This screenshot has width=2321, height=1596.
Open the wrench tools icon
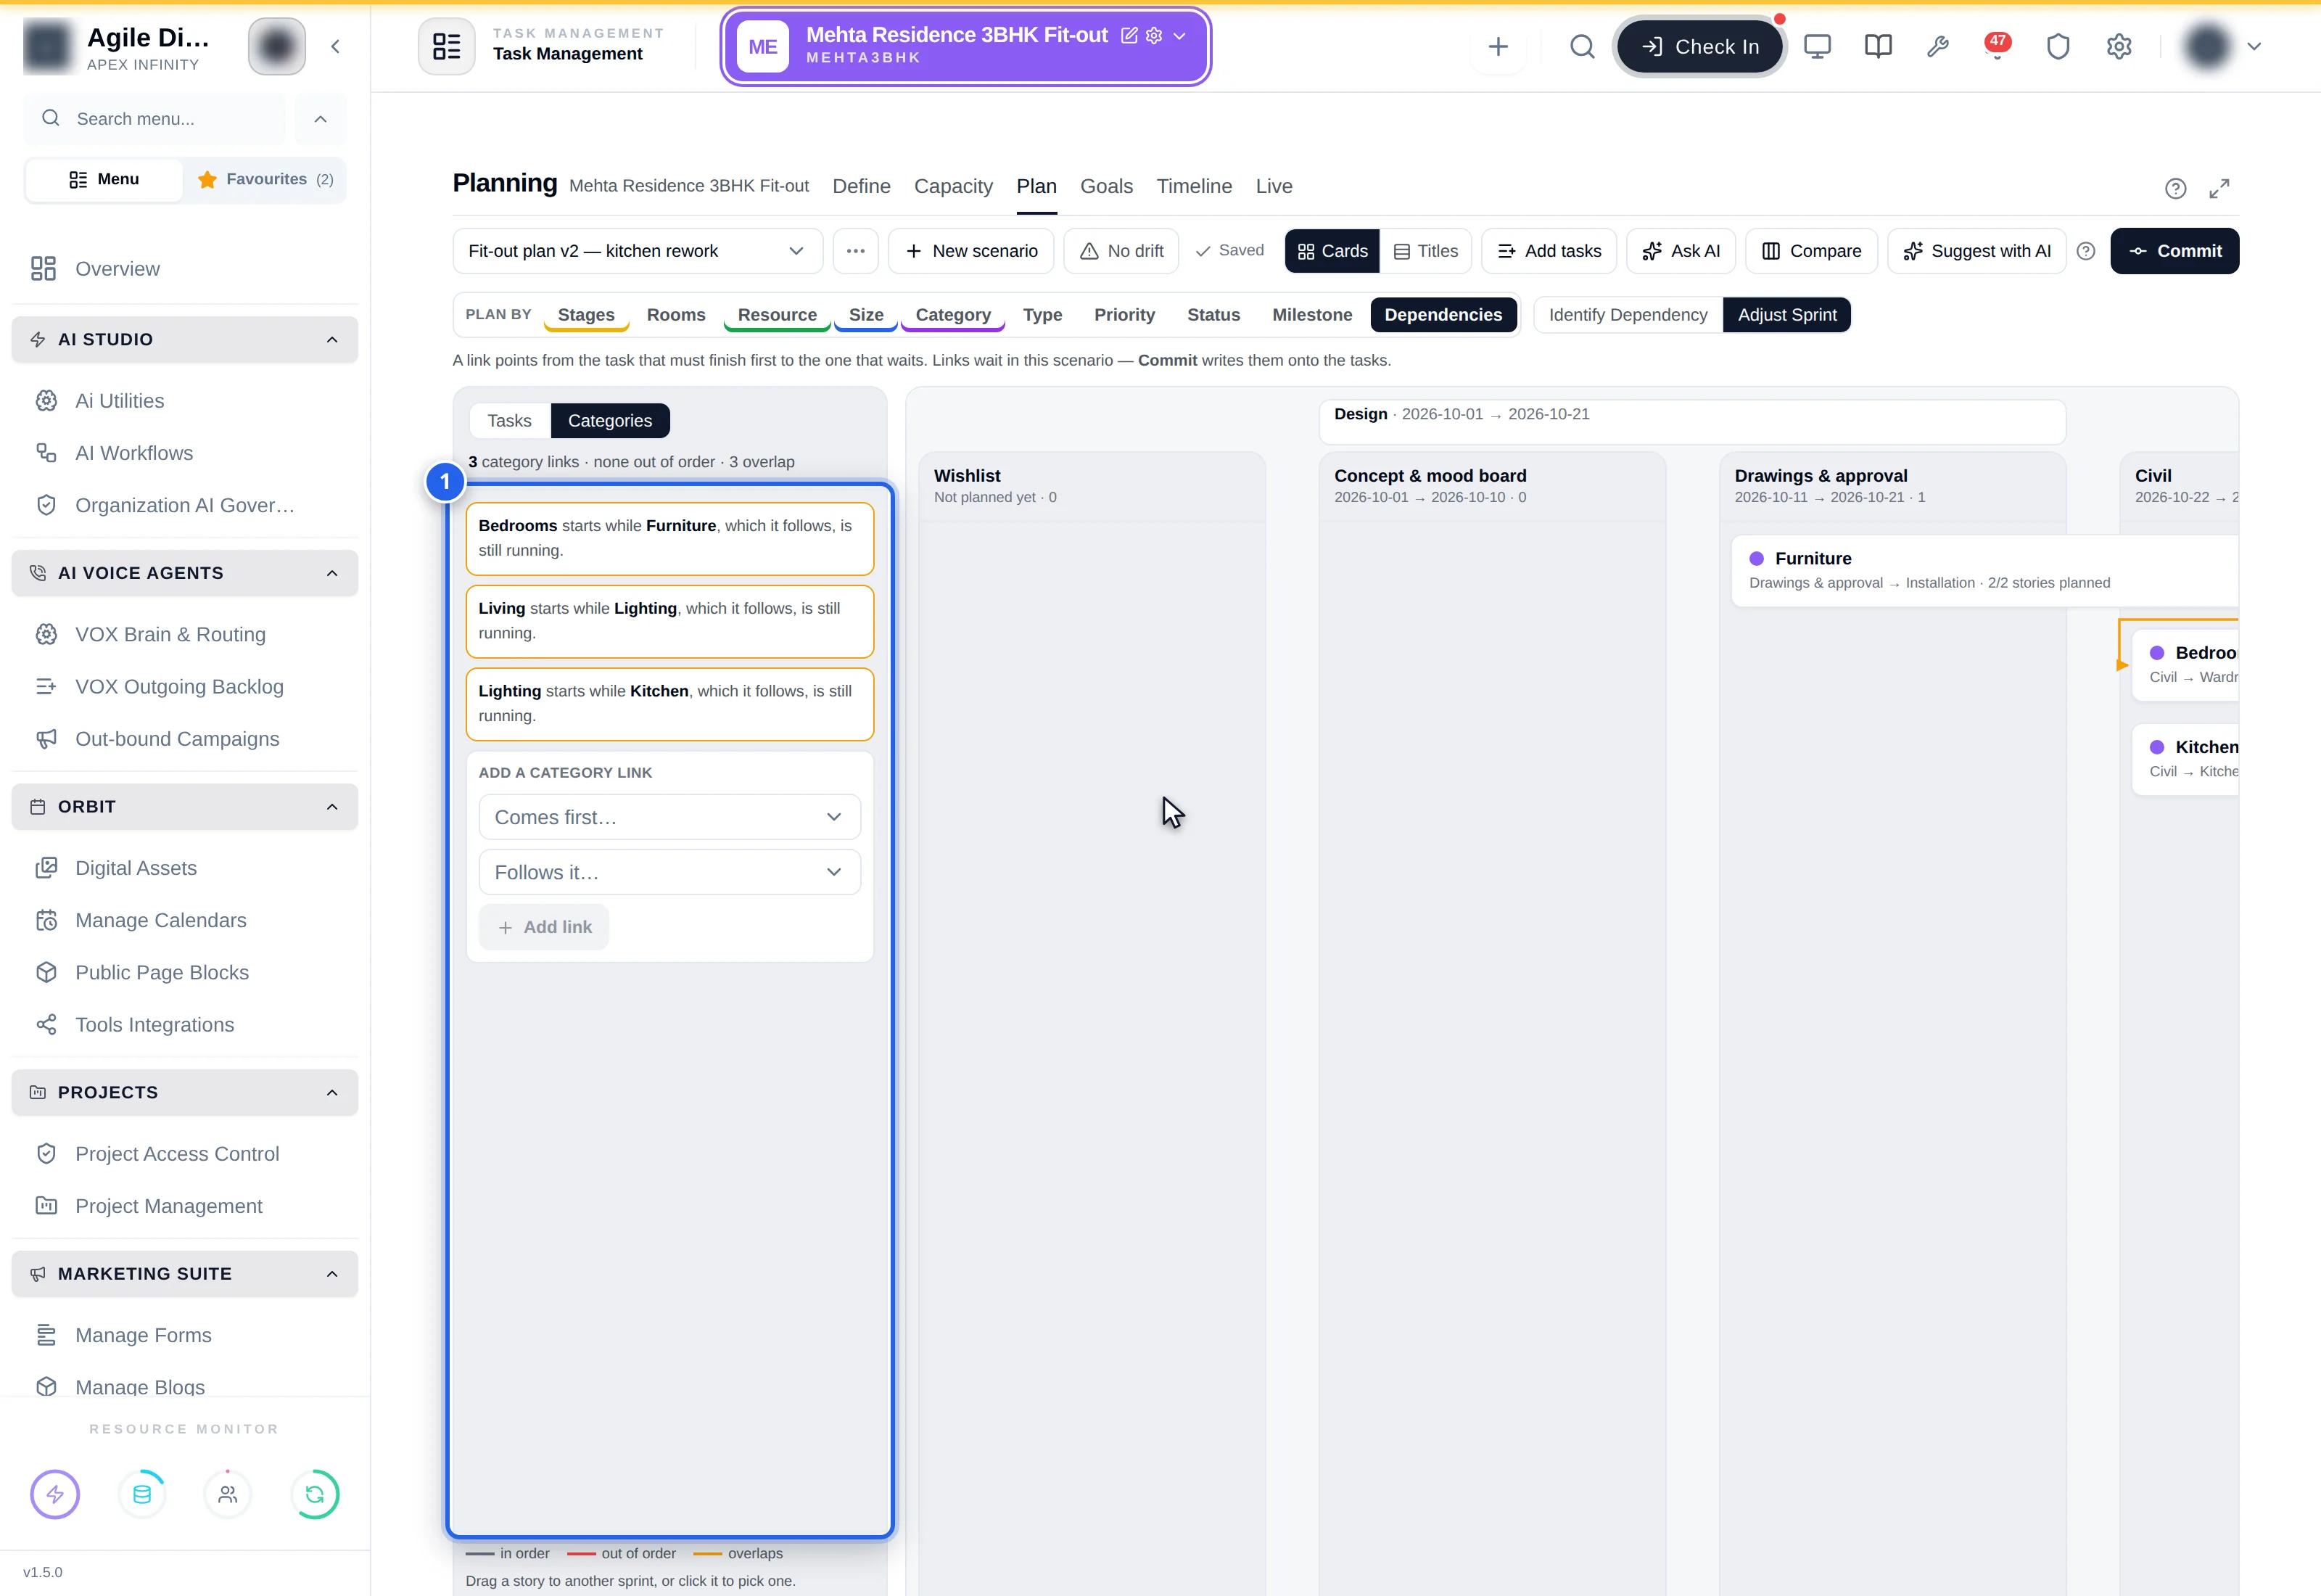pos(1938,46)
